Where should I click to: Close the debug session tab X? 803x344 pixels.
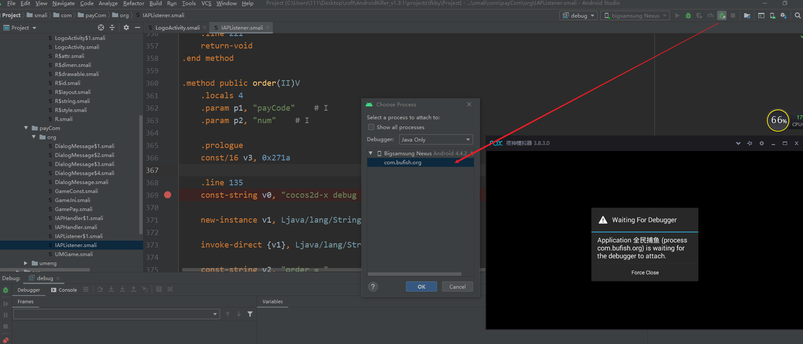58,278
